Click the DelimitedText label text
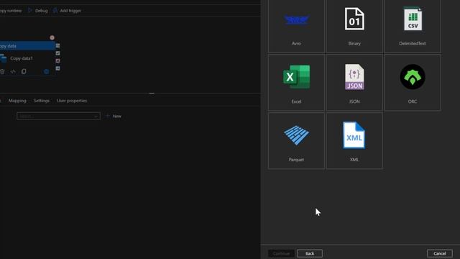The image size is (460, 259). click(x=413, y=43)
